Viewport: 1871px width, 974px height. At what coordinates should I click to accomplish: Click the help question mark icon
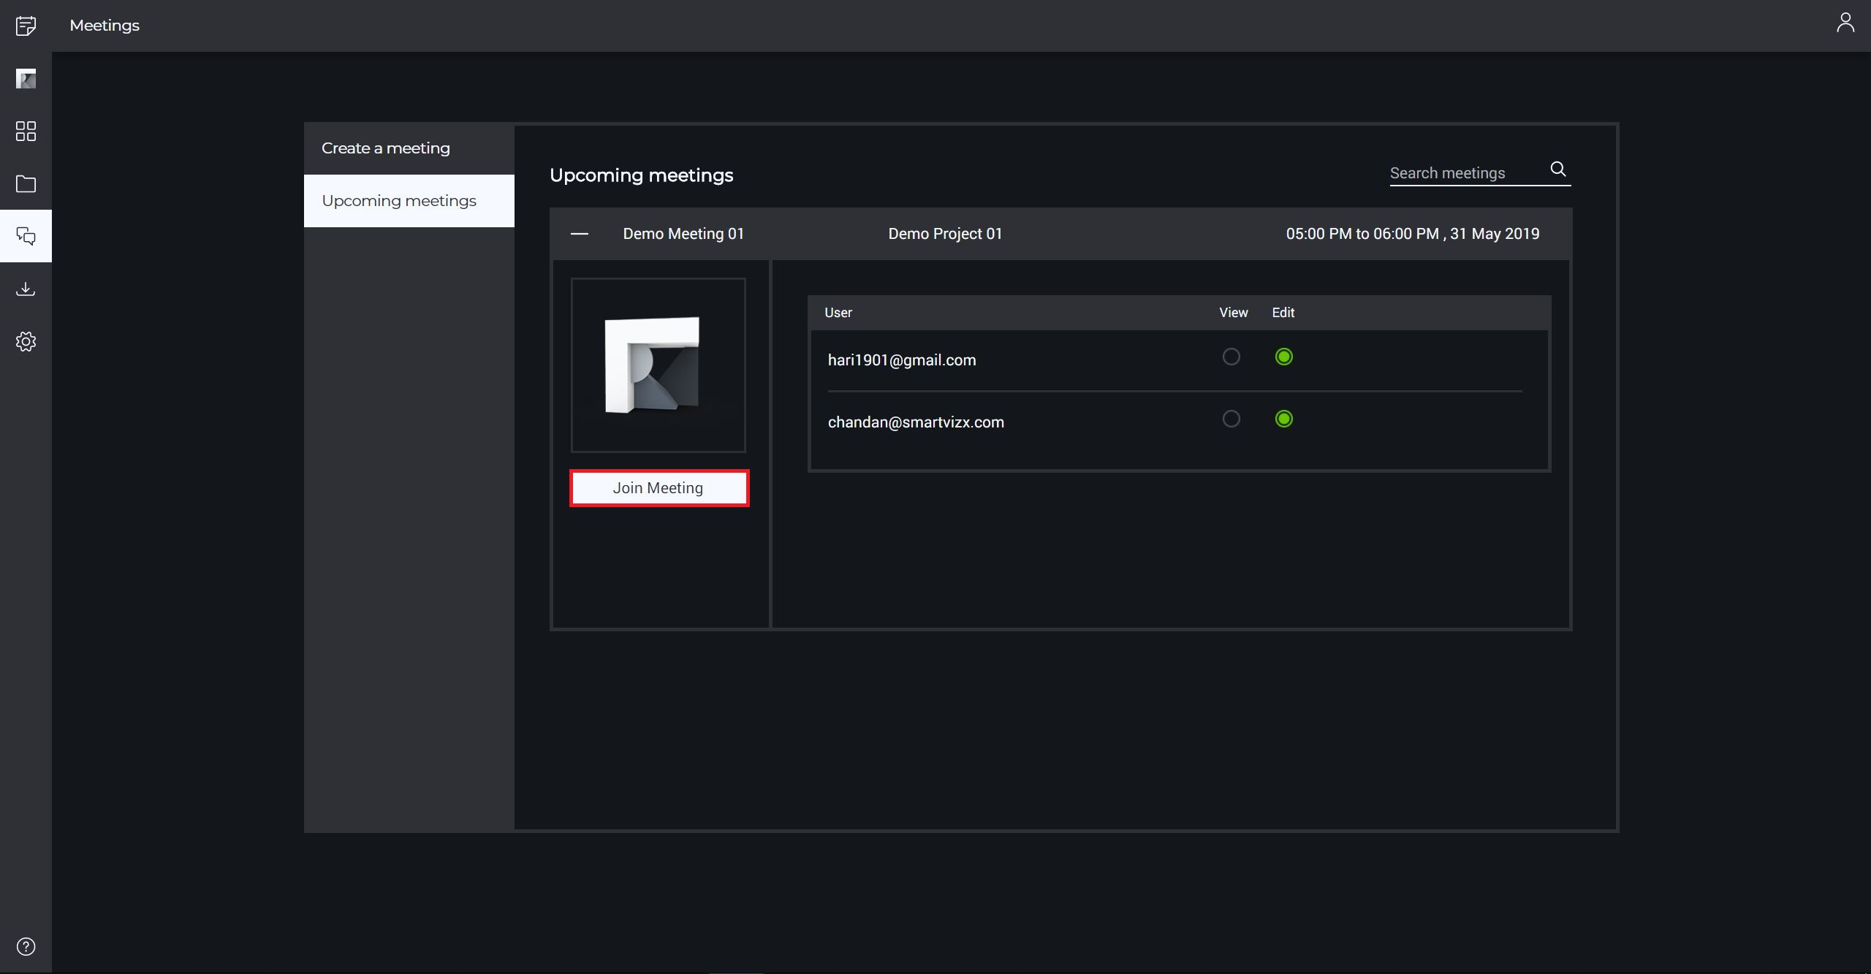[26, 947]
